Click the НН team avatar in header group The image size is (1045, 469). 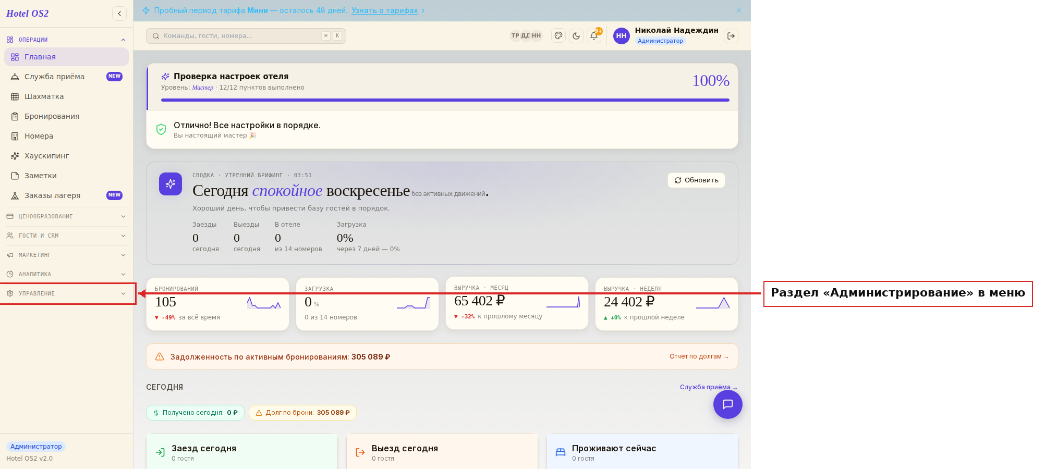(x=536, y=36)
